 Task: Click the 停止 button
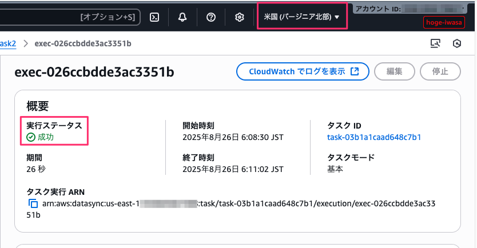click(x=440, y=71)
